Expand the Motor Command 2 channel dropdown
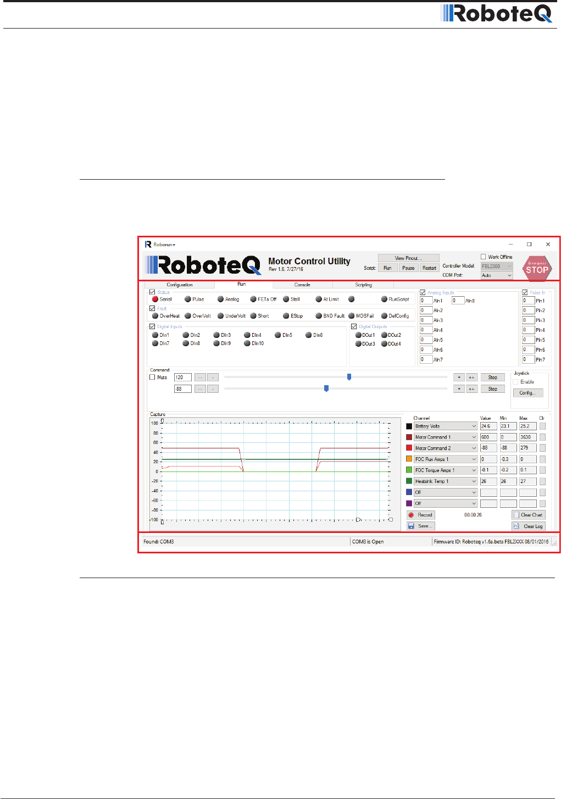The height and width of the screenshot is (799, 561). pyautogui.click(x=446, y=448)
